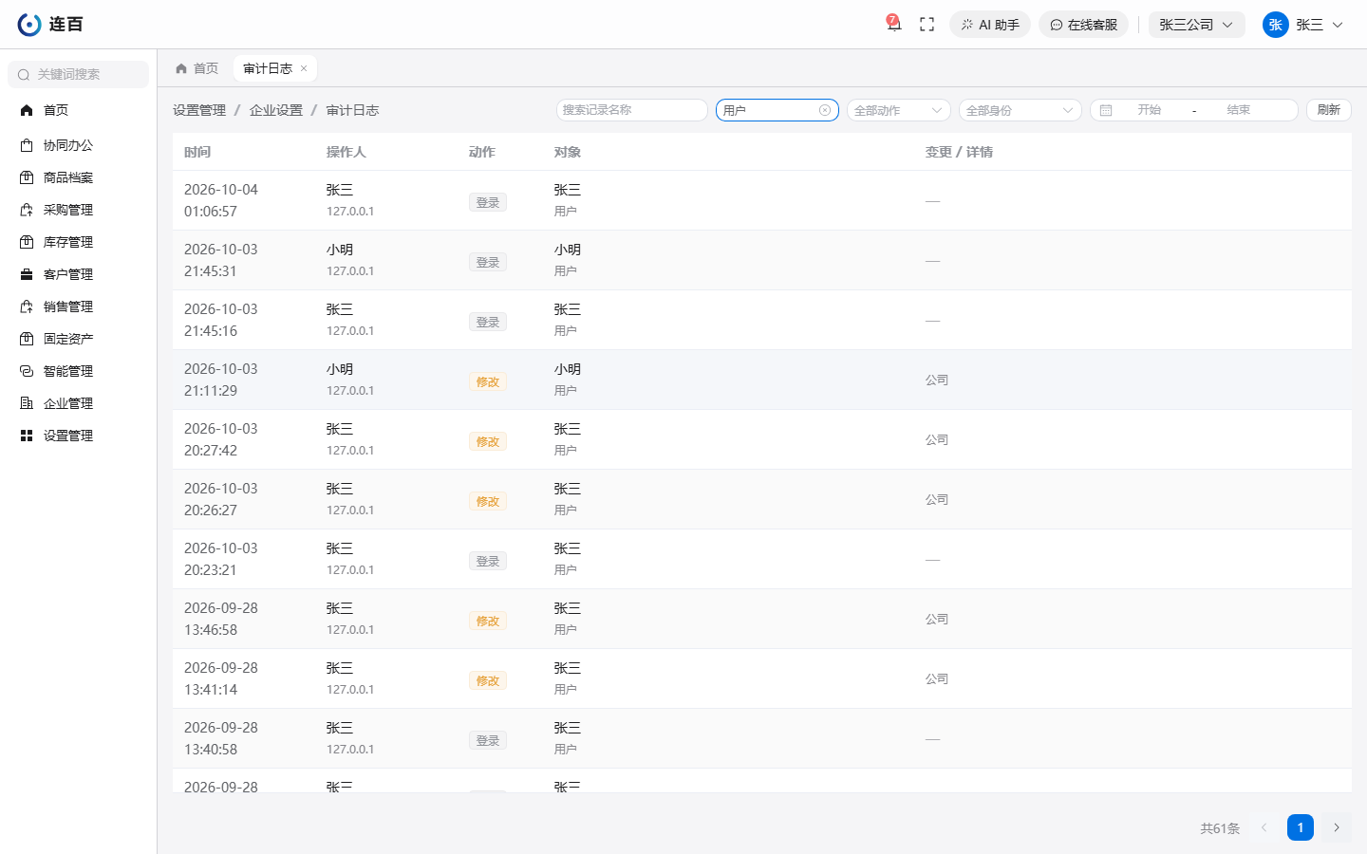Click 公司 detail in 13:46:58 row
Image resolution: width=1367 pixels, height=854 pixels.
(x=937, y=619)
